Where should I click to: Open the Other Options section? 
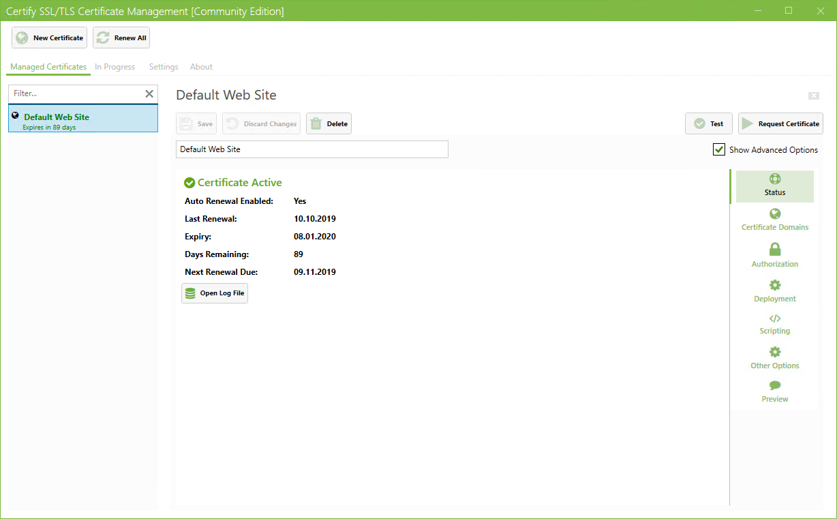tap(775, 358)
